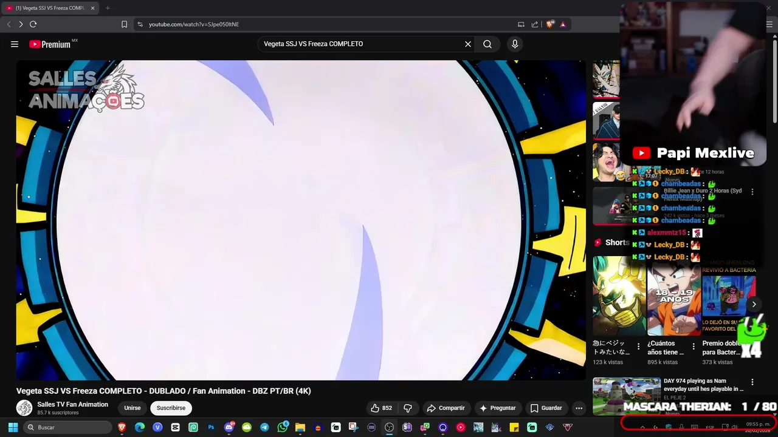Close the Vegeta SSJ VS Freeza tab
Screen dimensions: 778x437
(93, 8)
